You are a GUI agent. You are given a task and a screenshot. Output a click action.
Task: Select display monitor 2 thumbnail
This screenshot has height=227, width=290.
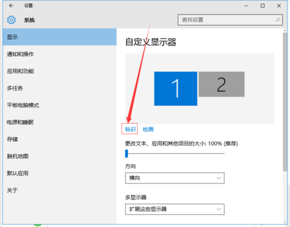[x=222, y=84]
